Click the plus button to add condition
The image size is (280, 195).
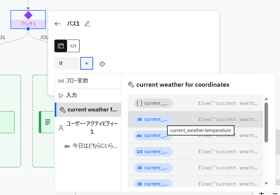[87, 63]
